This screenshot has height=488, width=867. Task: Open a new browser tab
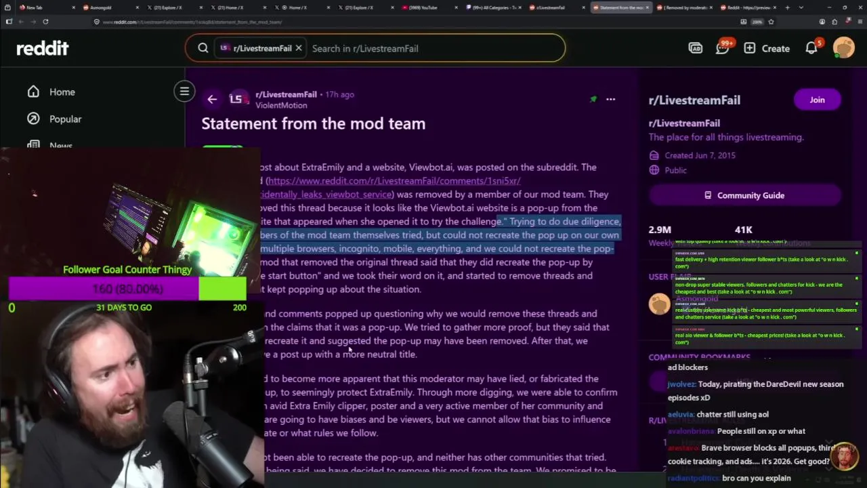click(x=787, y=7)
